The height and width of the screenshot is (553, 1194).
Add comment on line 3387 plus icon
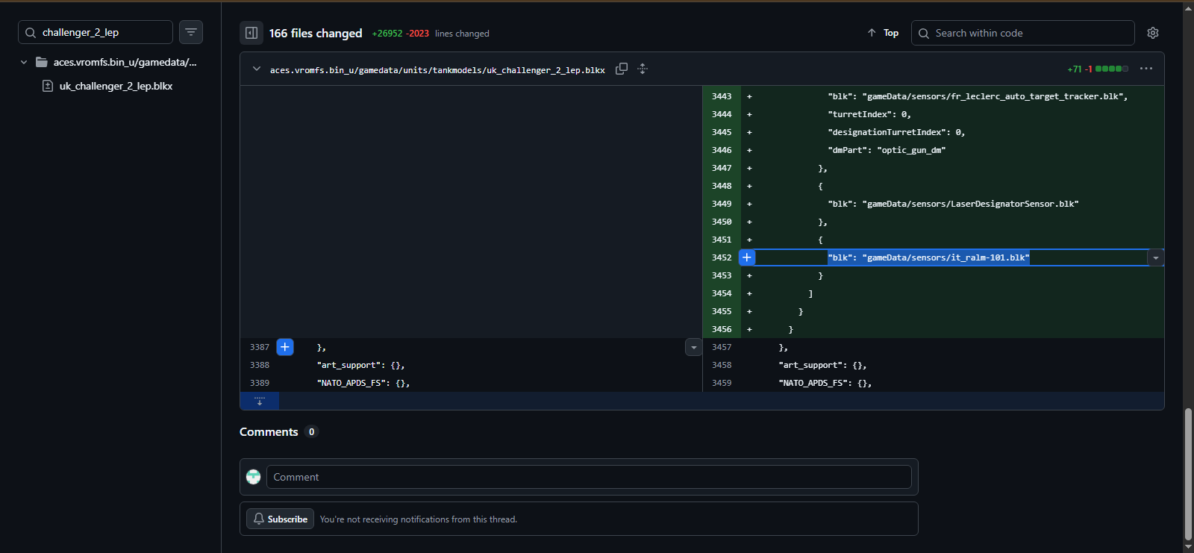pos(285,347)
